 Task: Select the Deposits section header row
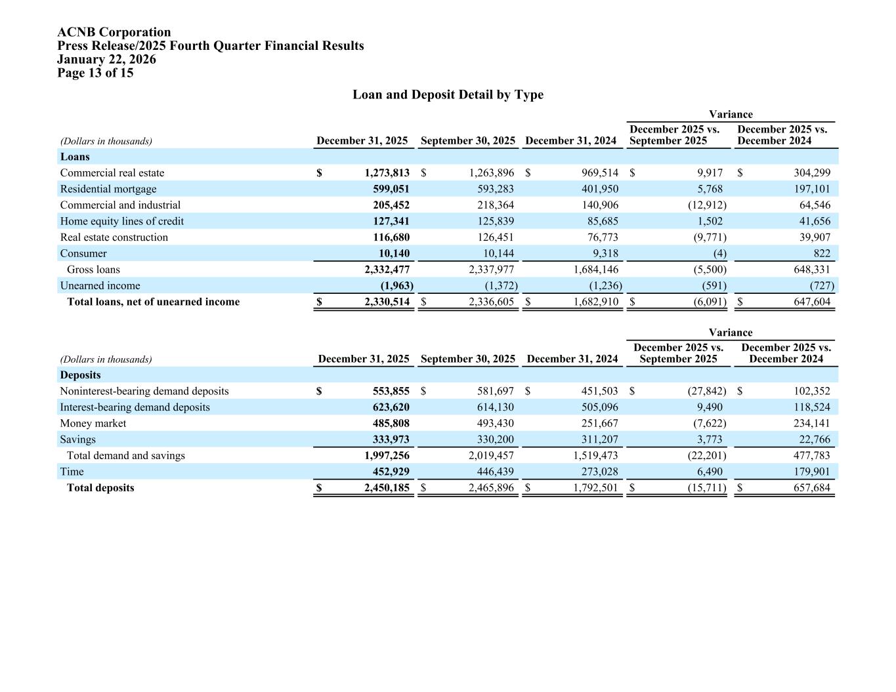pos(80,375)
